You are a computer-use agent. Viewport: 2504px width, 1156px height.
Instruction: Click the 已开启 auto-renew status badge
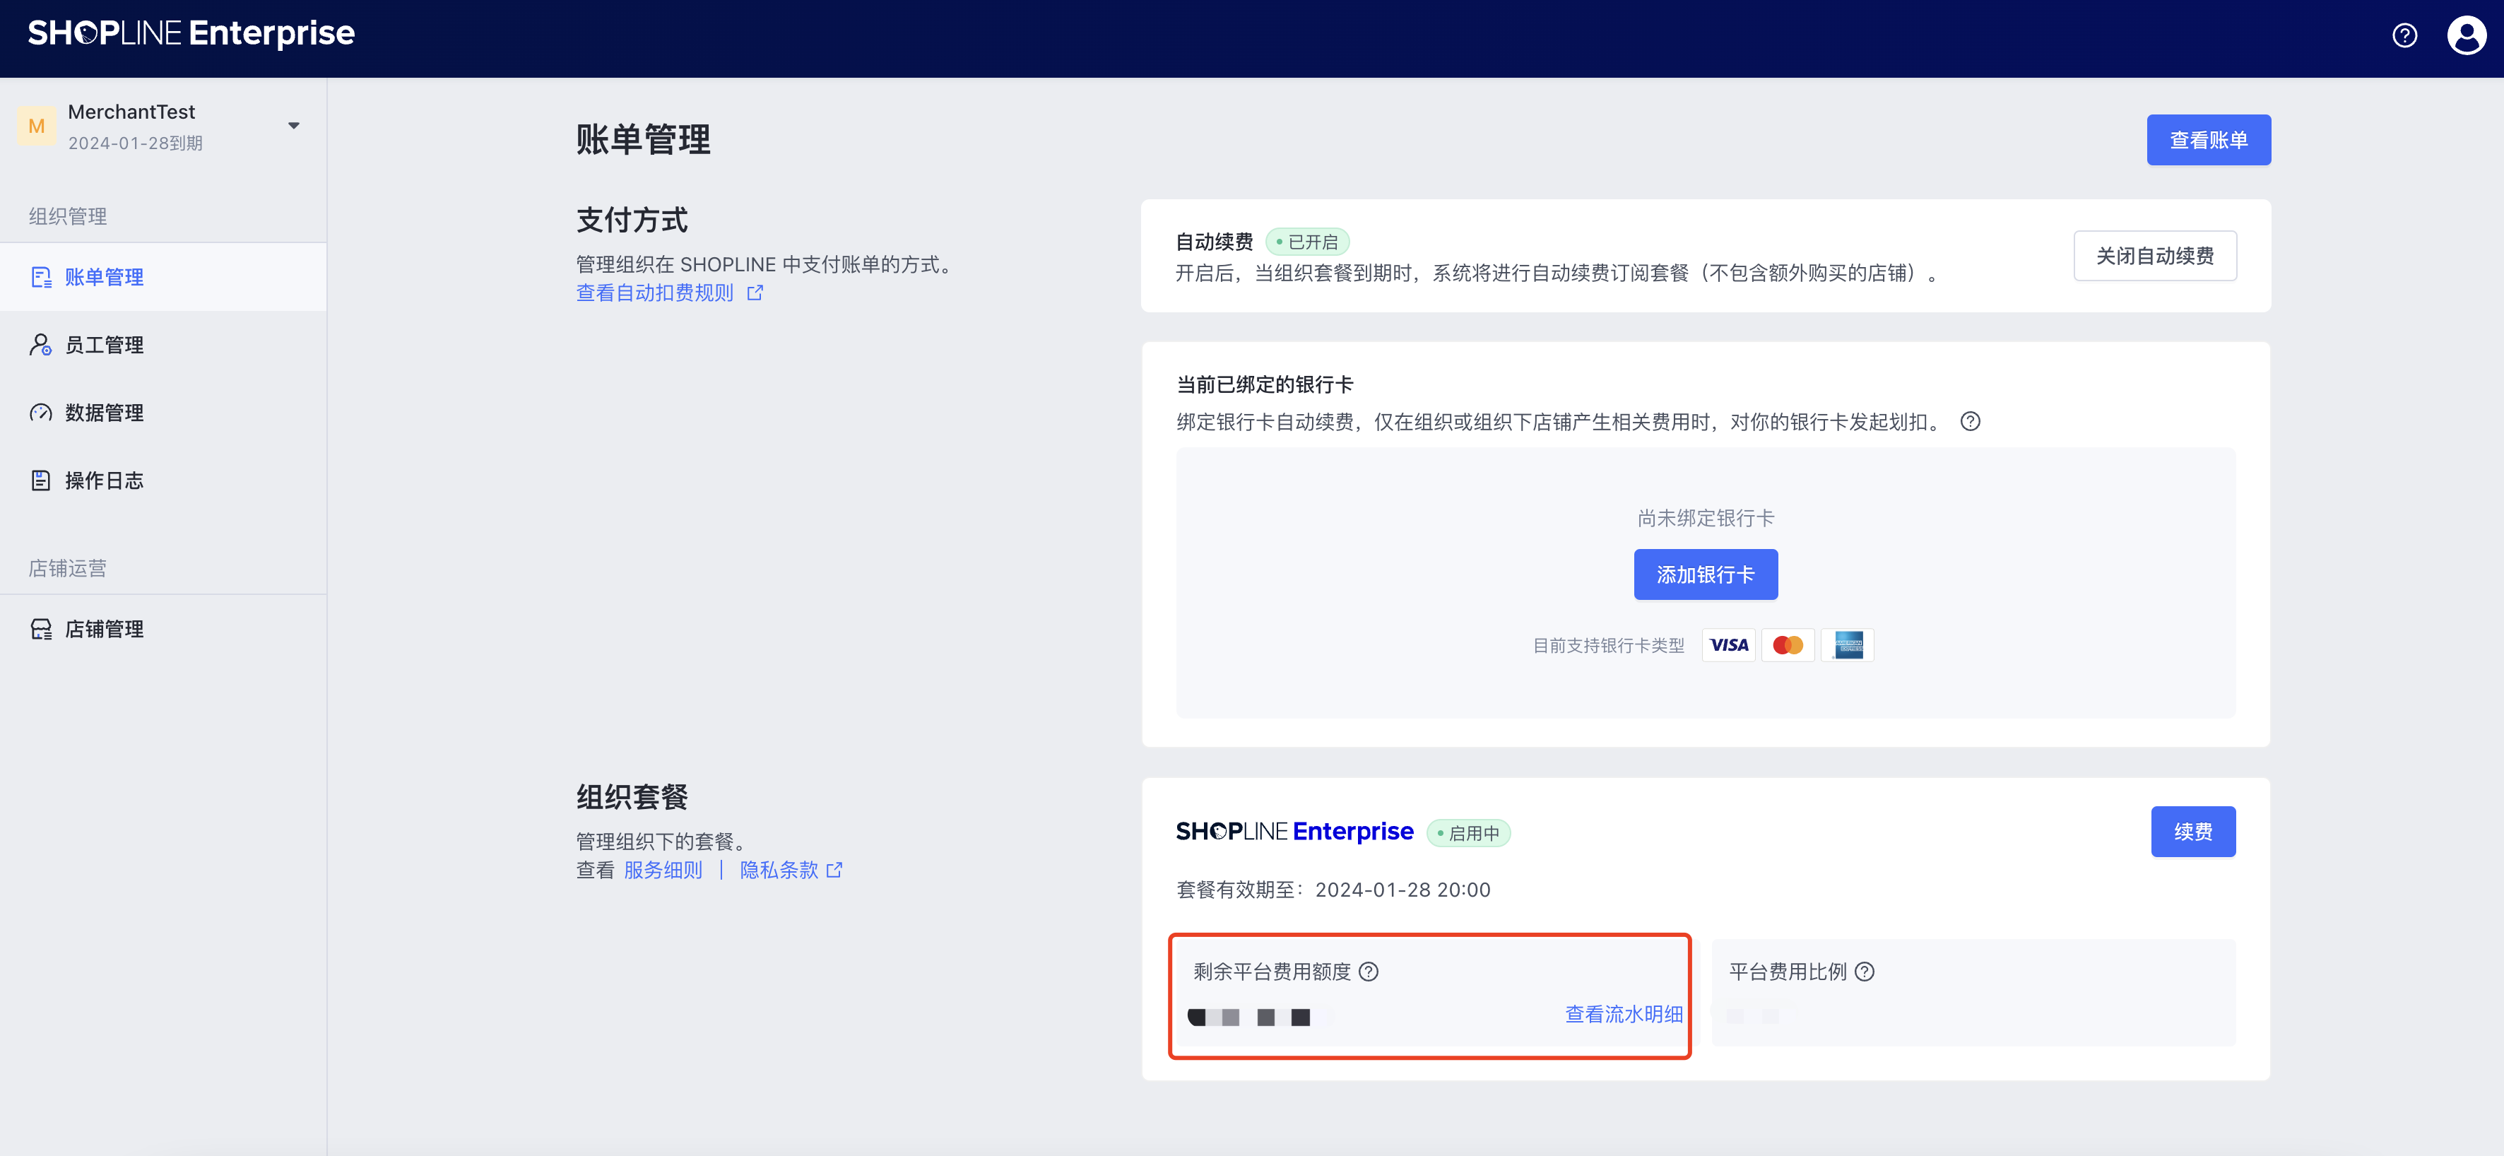click(x=1306, y=242)
